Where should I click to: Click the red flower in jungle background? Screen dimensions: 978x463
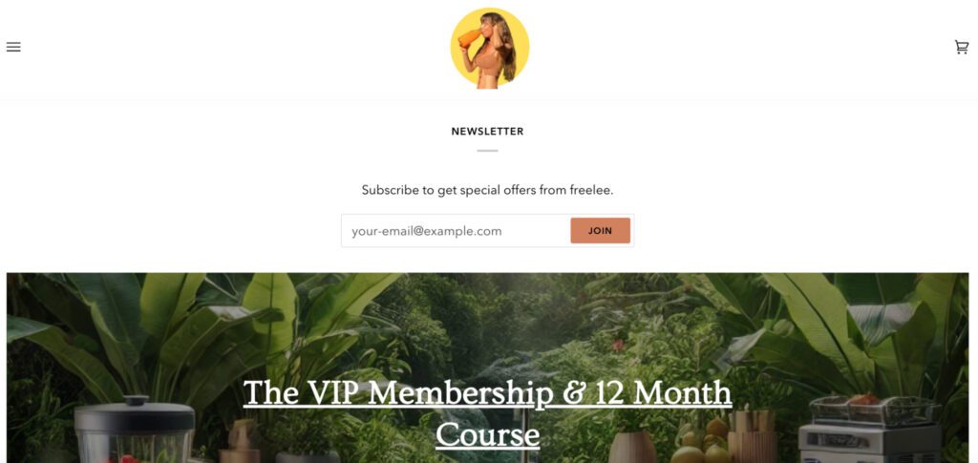[x=618, y=346]
